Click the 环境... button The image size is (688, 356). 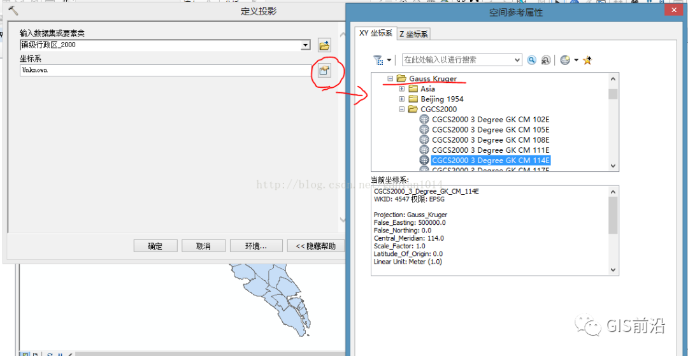pyautogui.click(x=256, y=246)
